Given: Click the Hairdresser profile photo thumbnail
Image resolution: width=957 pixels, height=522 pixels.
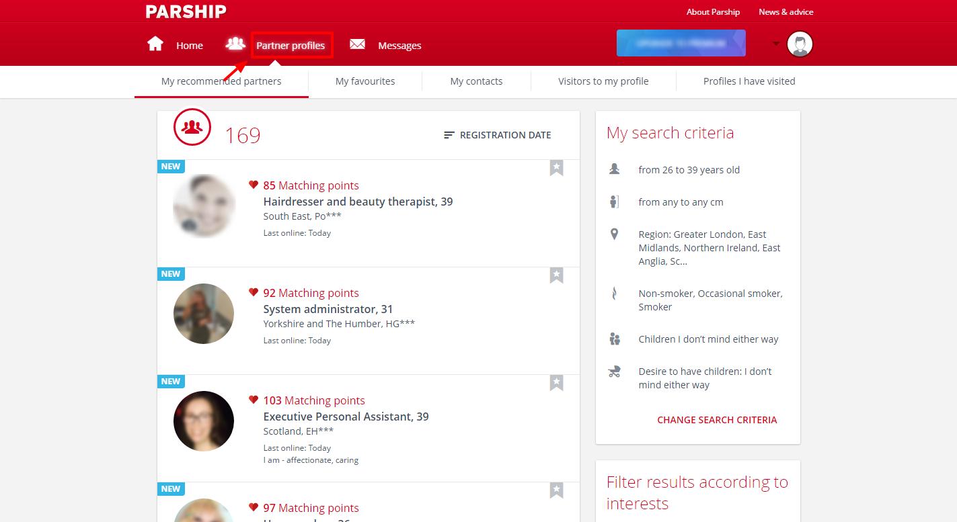Looking at the screenshot, I should pyautogui.click(x=204, y=206).
